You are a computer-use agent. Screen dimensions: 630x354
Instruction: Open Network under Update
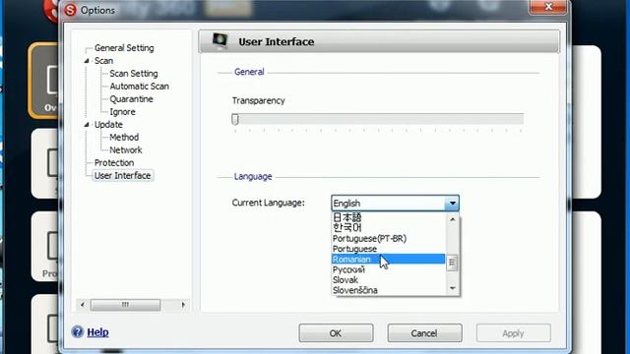tap(126, 150)
